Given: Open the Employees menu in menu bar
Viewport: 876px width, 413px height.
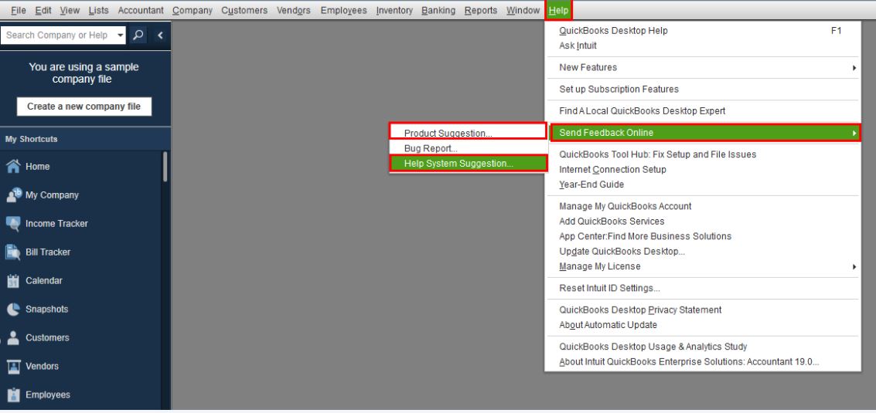Looking at the screenshot, I should pos(343,10).
